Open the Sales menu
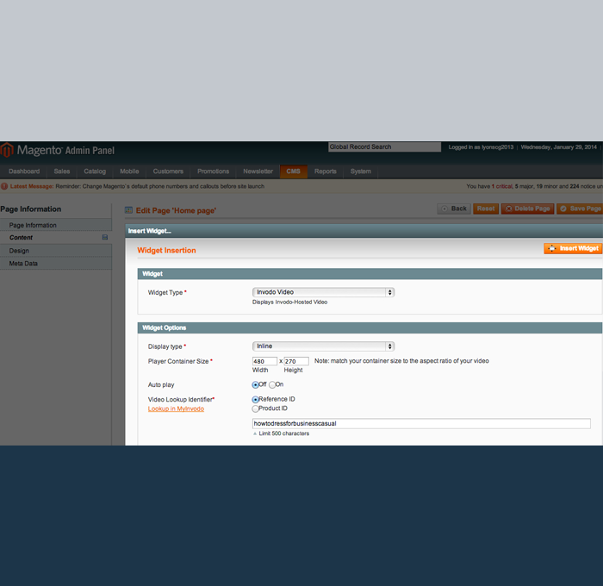Screen dimensions: 603x586 point(62,171)
